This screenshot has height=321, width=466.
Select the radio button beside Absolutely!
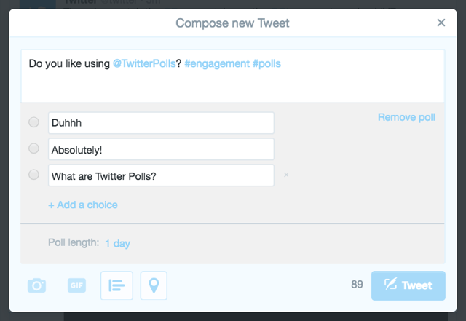point(33,148)
